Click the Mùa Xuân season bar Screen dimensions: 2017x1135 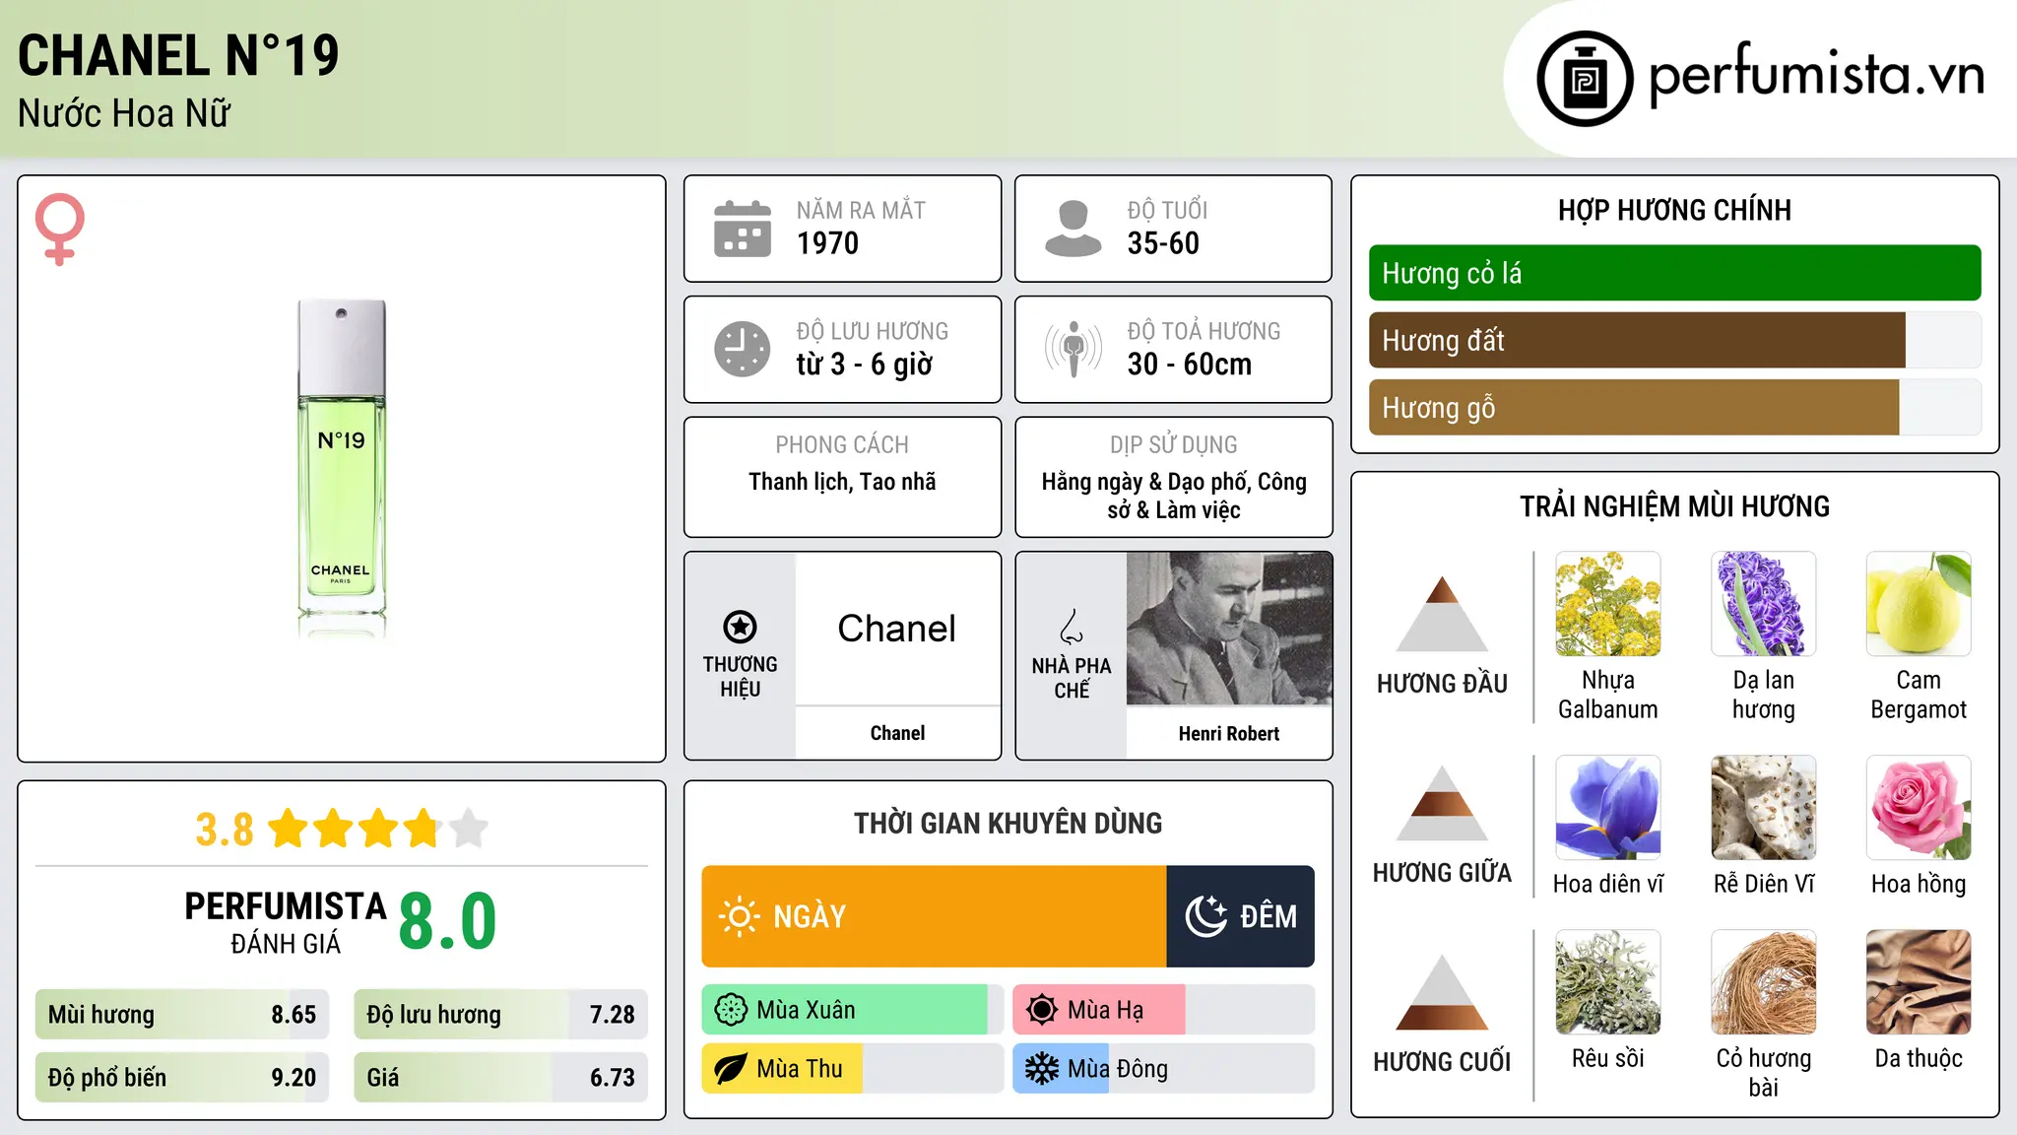tap(853, 1010)
